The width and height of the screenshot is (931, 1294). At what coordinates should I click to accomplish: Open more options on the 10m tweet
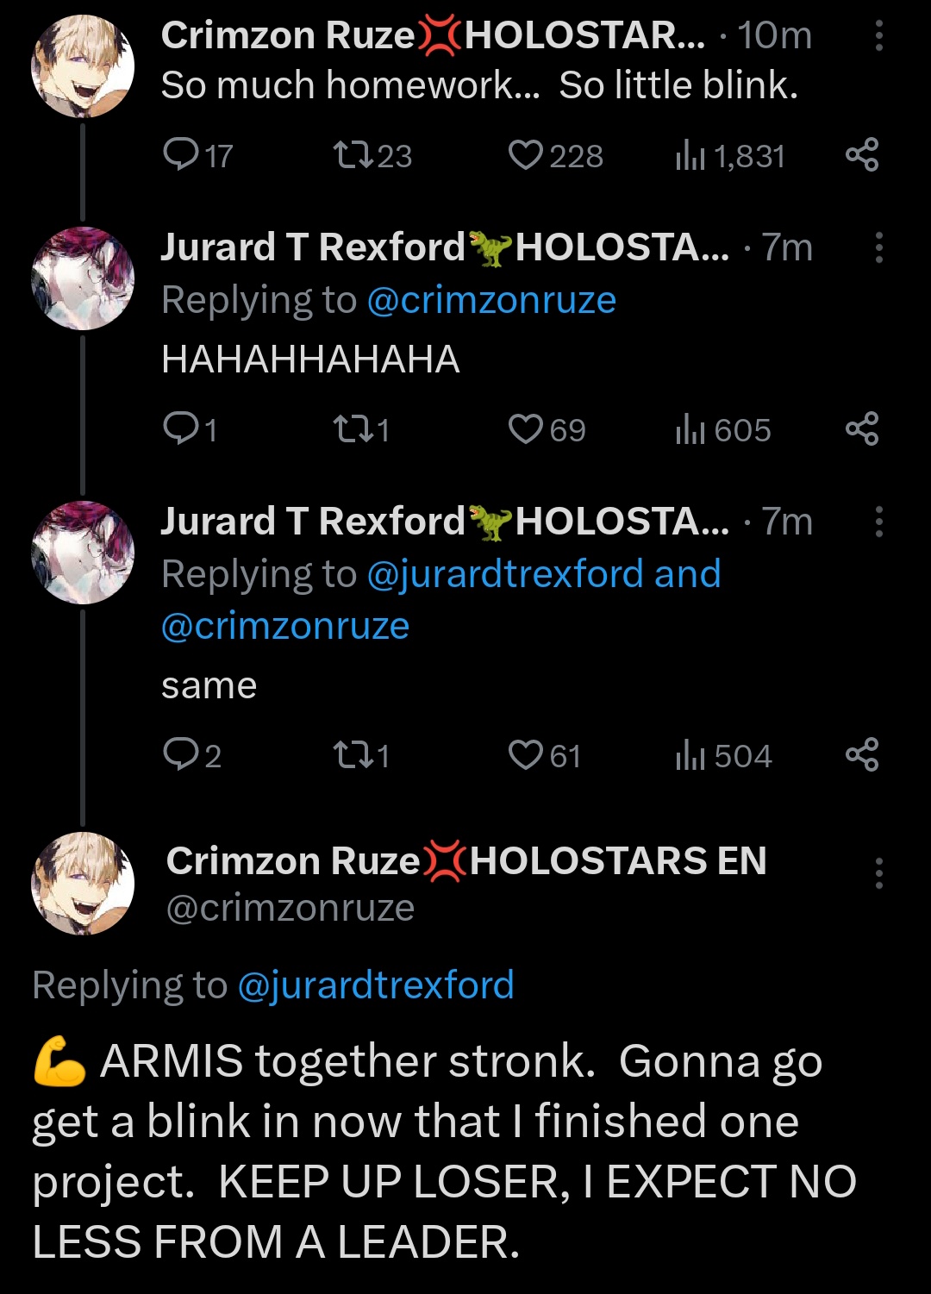point(878,35)
